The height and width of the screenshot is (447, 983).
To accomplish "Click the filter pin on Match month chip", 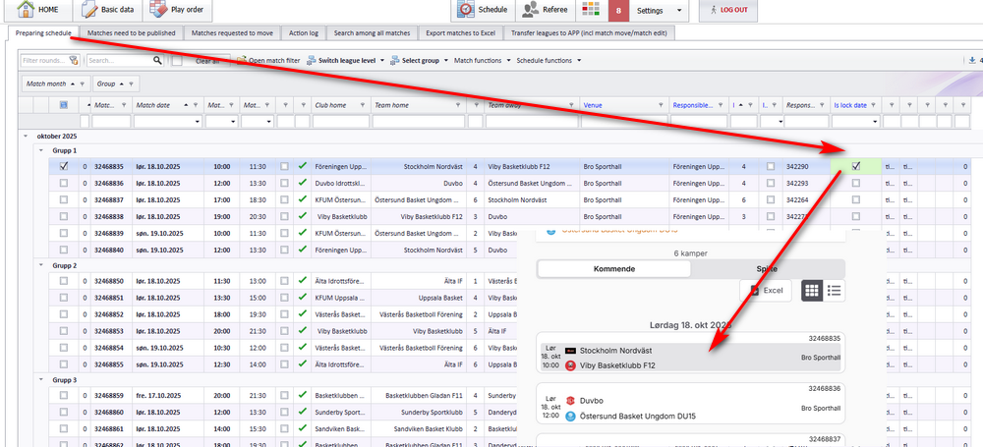I will pos(82,84).
